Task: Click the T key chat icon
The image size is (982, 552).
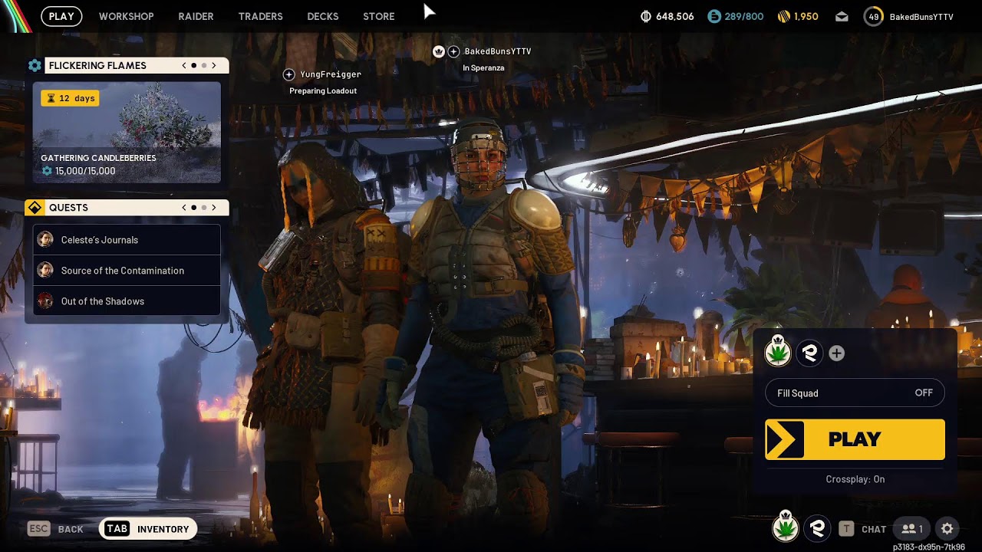Action: pos(846,529)
